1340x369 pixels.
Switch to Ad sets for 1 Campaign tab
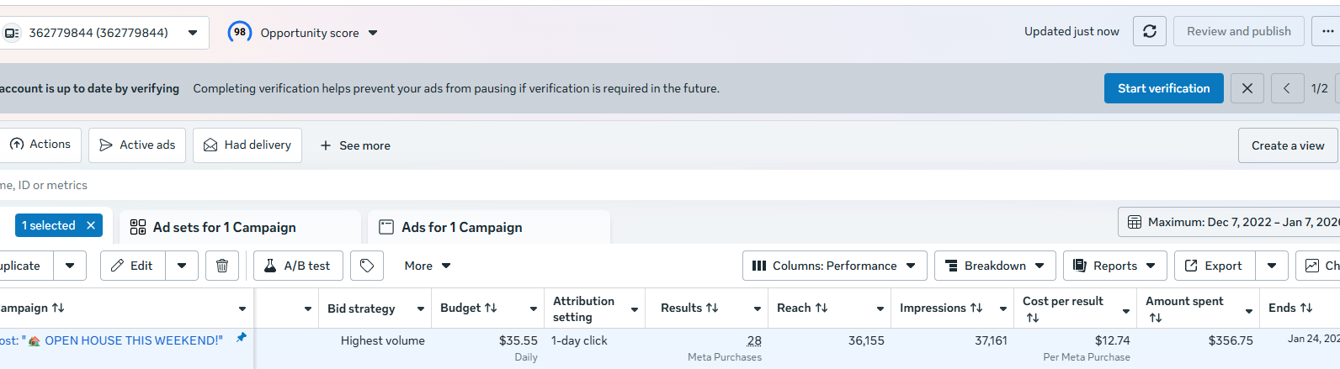[x=224, y=227]
